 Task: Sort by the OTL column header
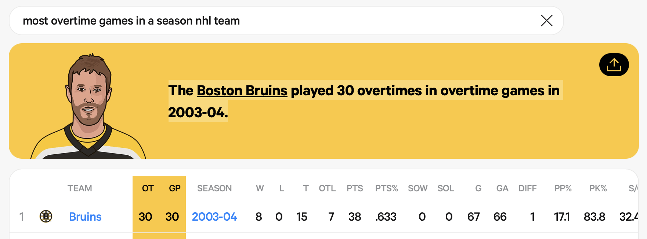327,188
